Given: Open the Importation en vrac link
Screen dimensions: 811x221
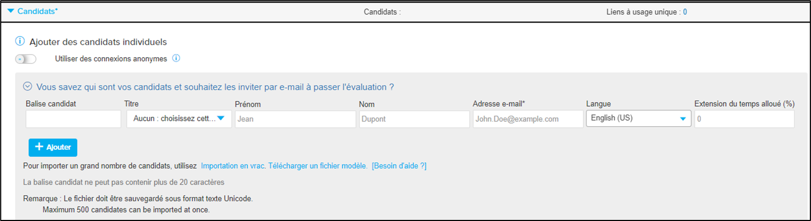Looking at the screenshot, I should point(233,166).
